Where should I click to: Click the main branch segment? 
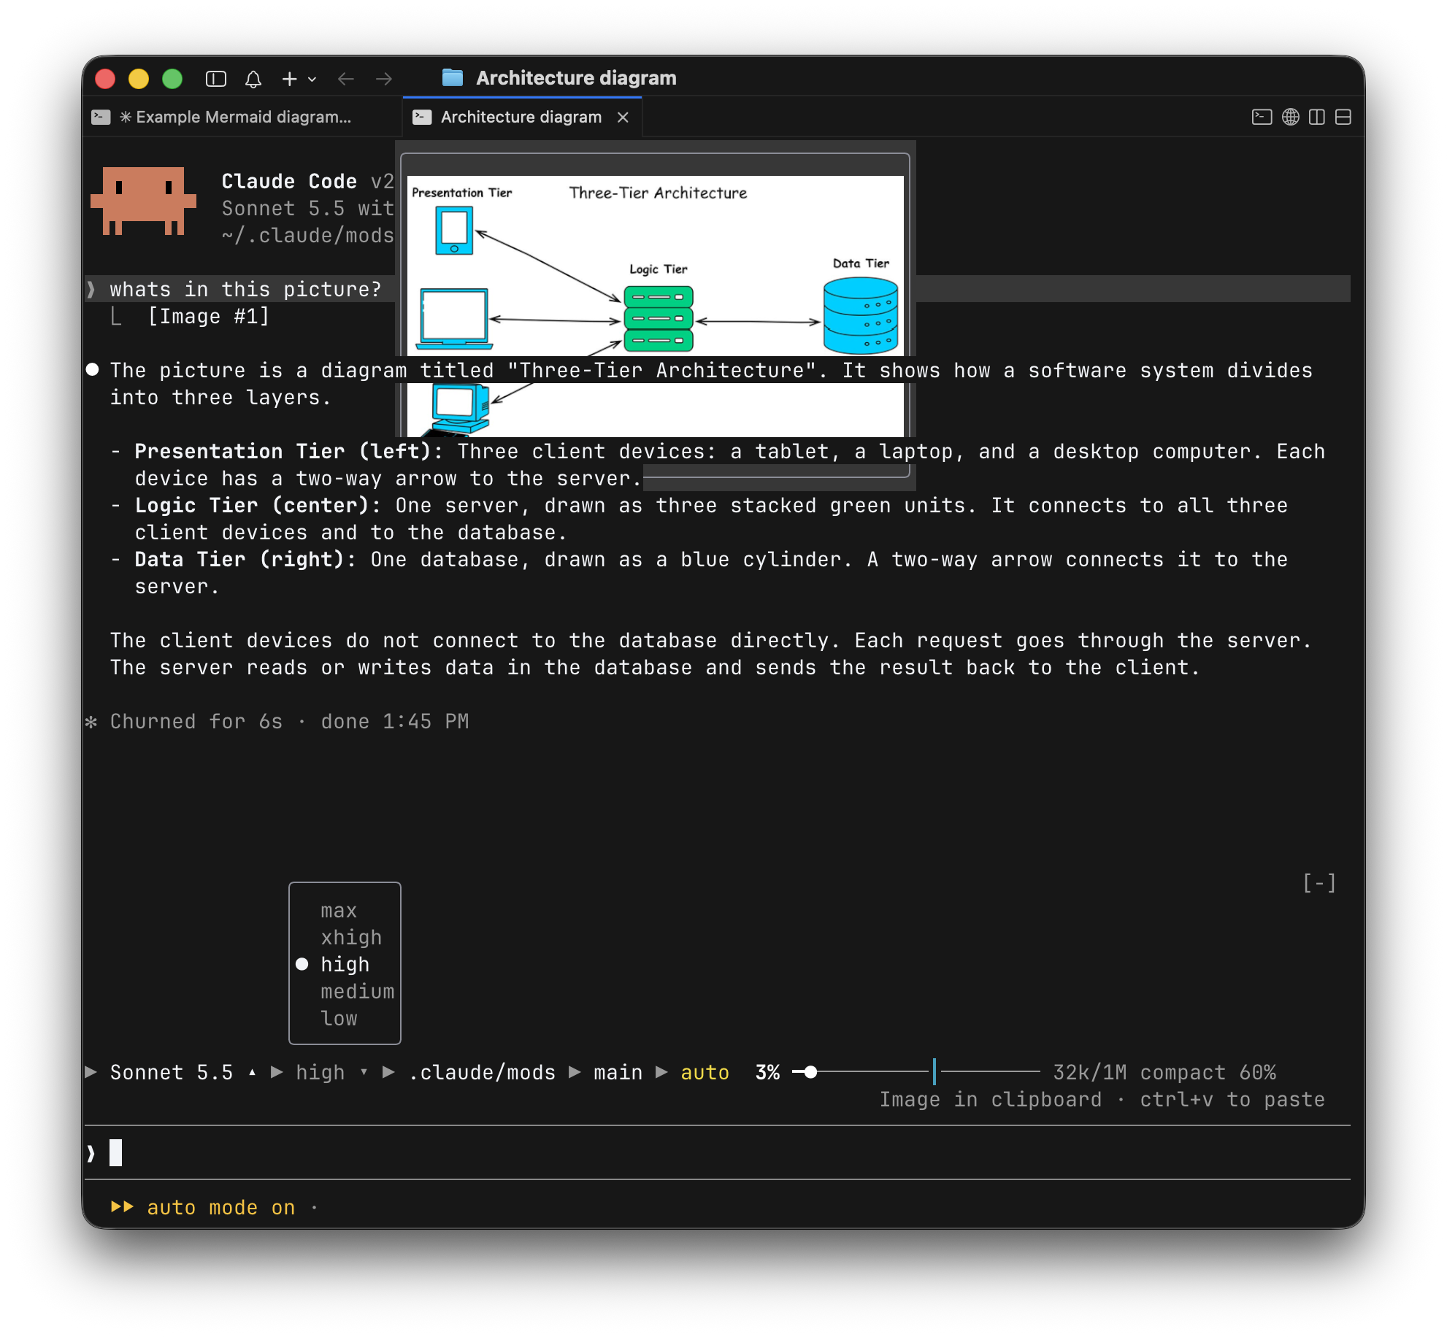(x=618, y=1073)
